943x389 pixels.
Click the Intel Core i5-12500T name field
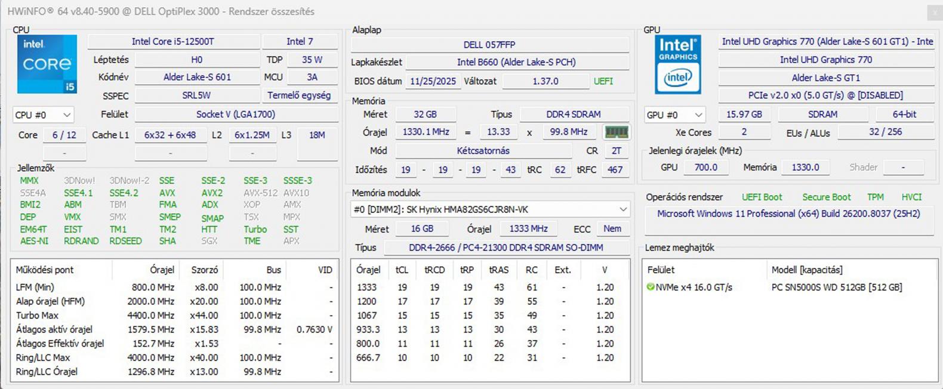pos(173,41)
